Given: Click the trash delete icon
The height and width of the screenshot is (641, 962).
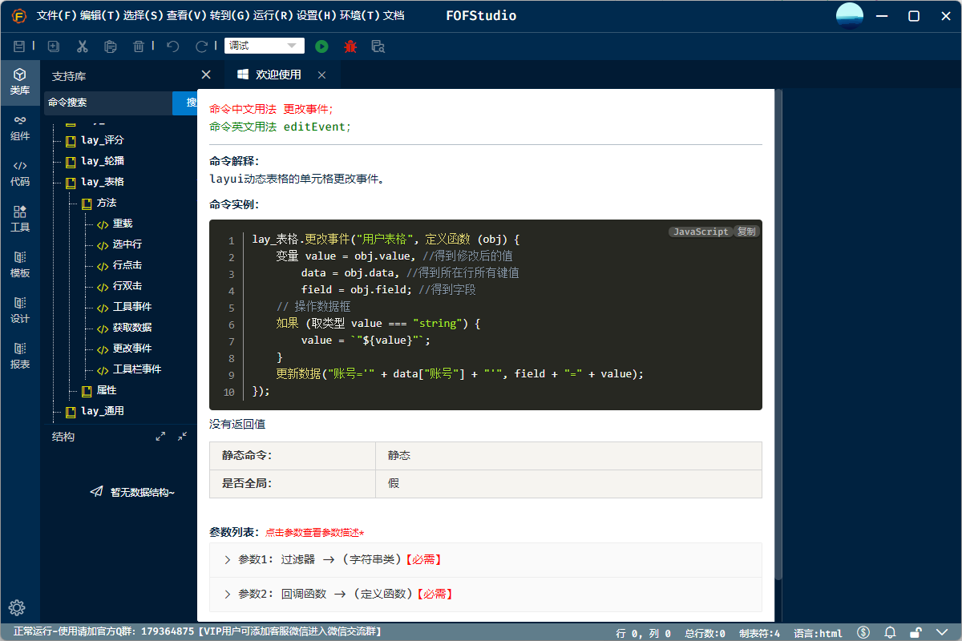Looking at the screenshot, I should 139,46.
